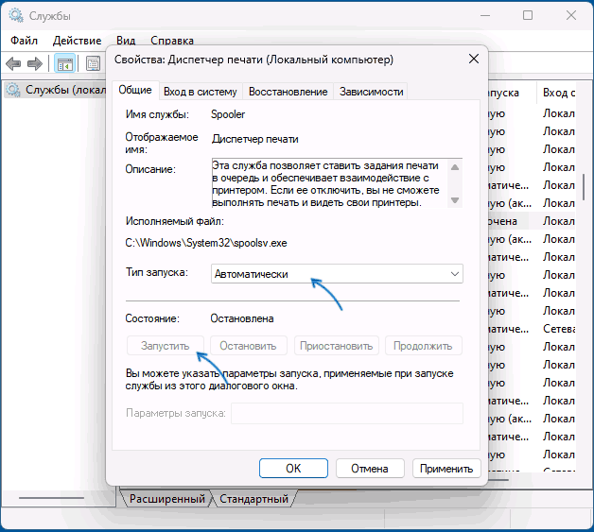Open the Тип запуска dropdown

337,274
